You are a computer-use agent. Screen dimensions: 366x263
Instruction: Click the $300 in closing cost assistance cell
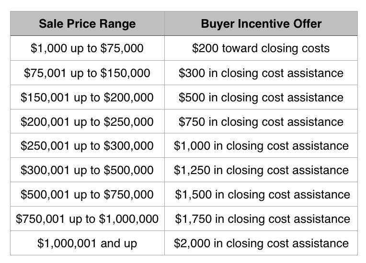coord(261,73)
